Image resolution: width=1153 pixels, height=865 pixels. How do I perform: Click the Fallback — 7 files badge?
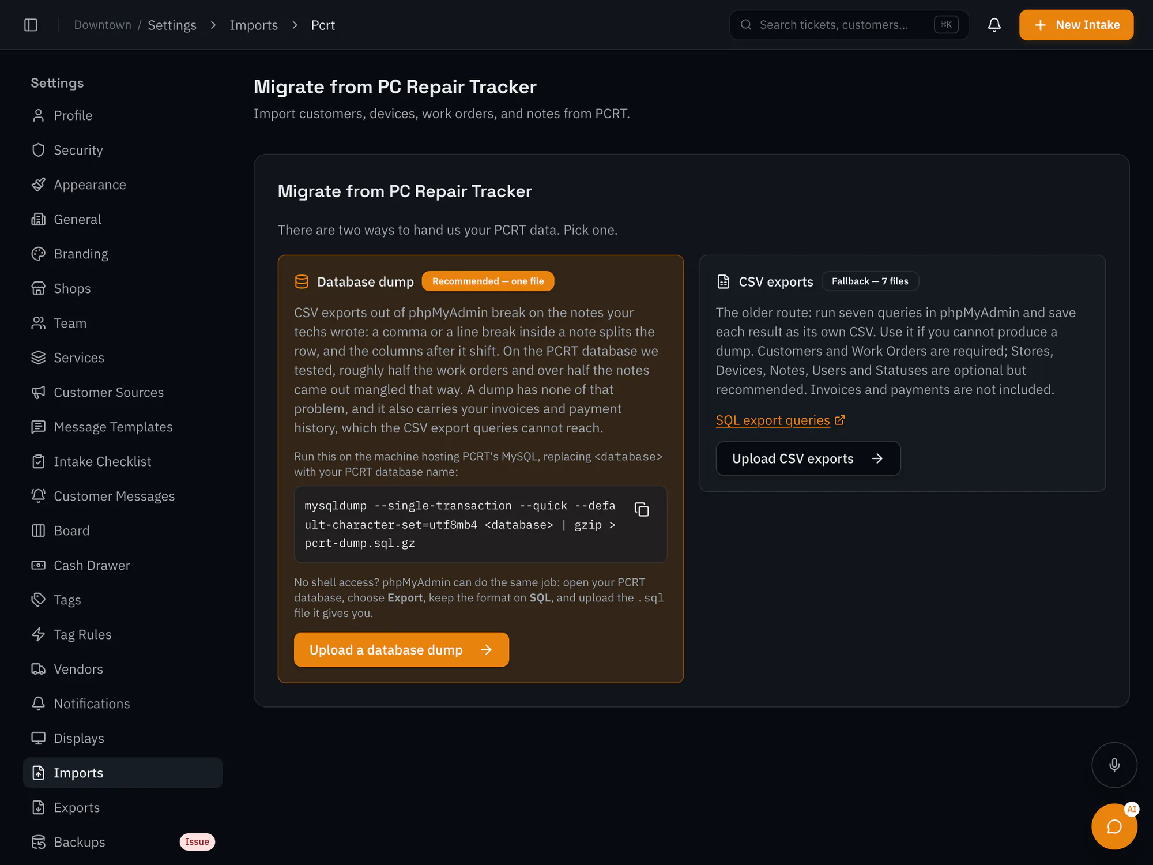[x=869, y=281]
